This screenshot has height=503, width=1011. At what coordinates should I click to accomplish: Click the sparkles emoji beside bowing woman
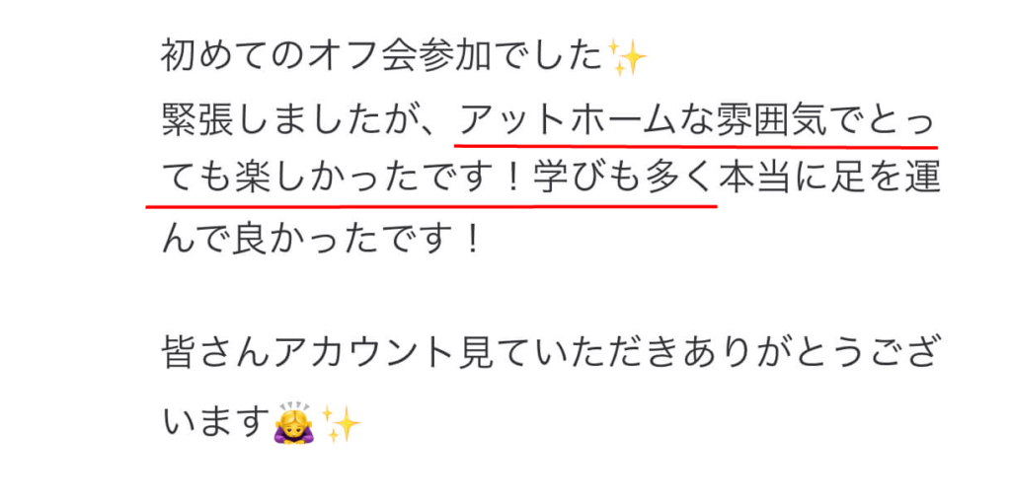tap(341, 424)
